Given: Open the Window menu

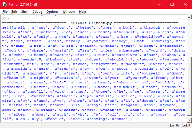Looking at the screenshot, I should (69, 12).
